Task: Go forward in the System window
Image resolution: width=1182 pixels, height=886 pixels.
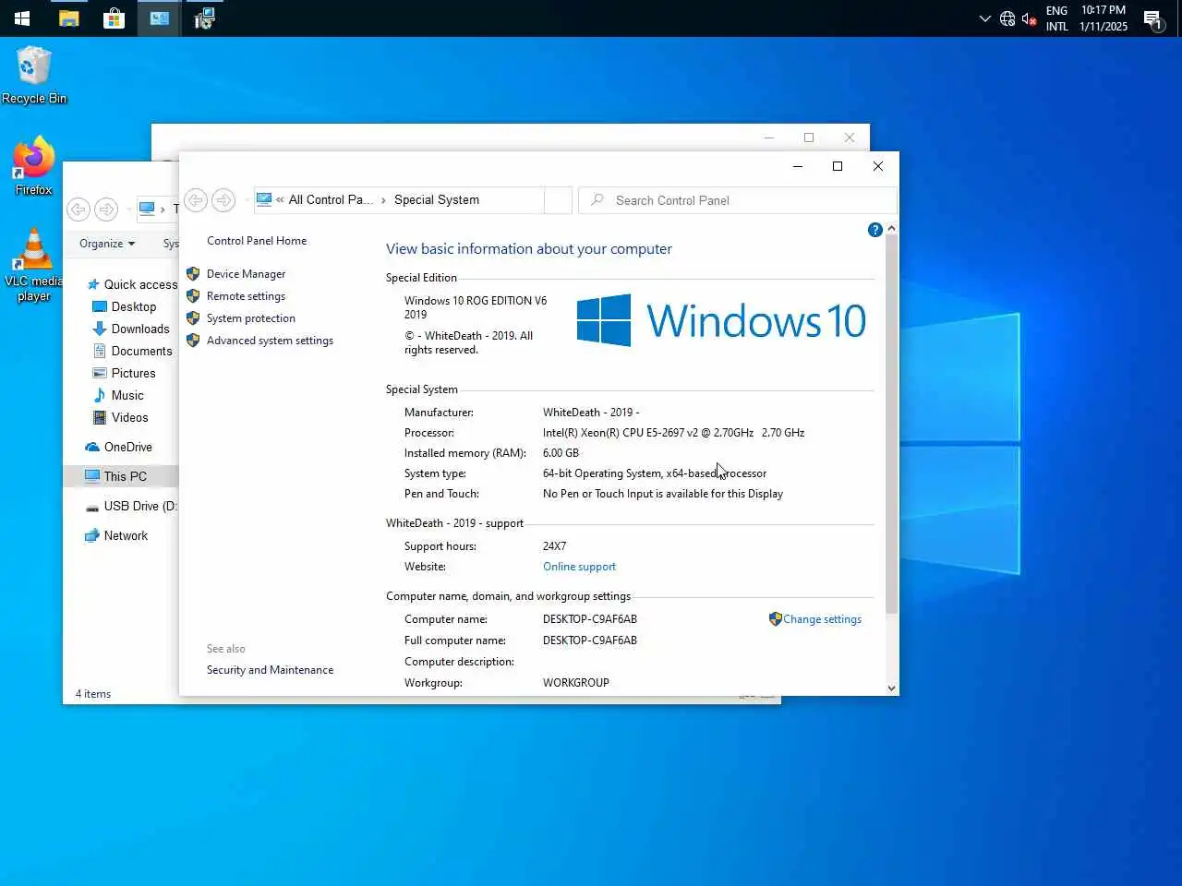Action: click(x=223, y=200)
